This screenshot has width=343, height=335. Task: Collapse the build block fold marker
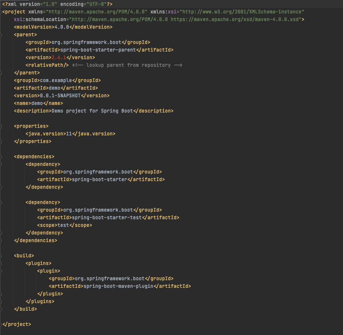1,256
